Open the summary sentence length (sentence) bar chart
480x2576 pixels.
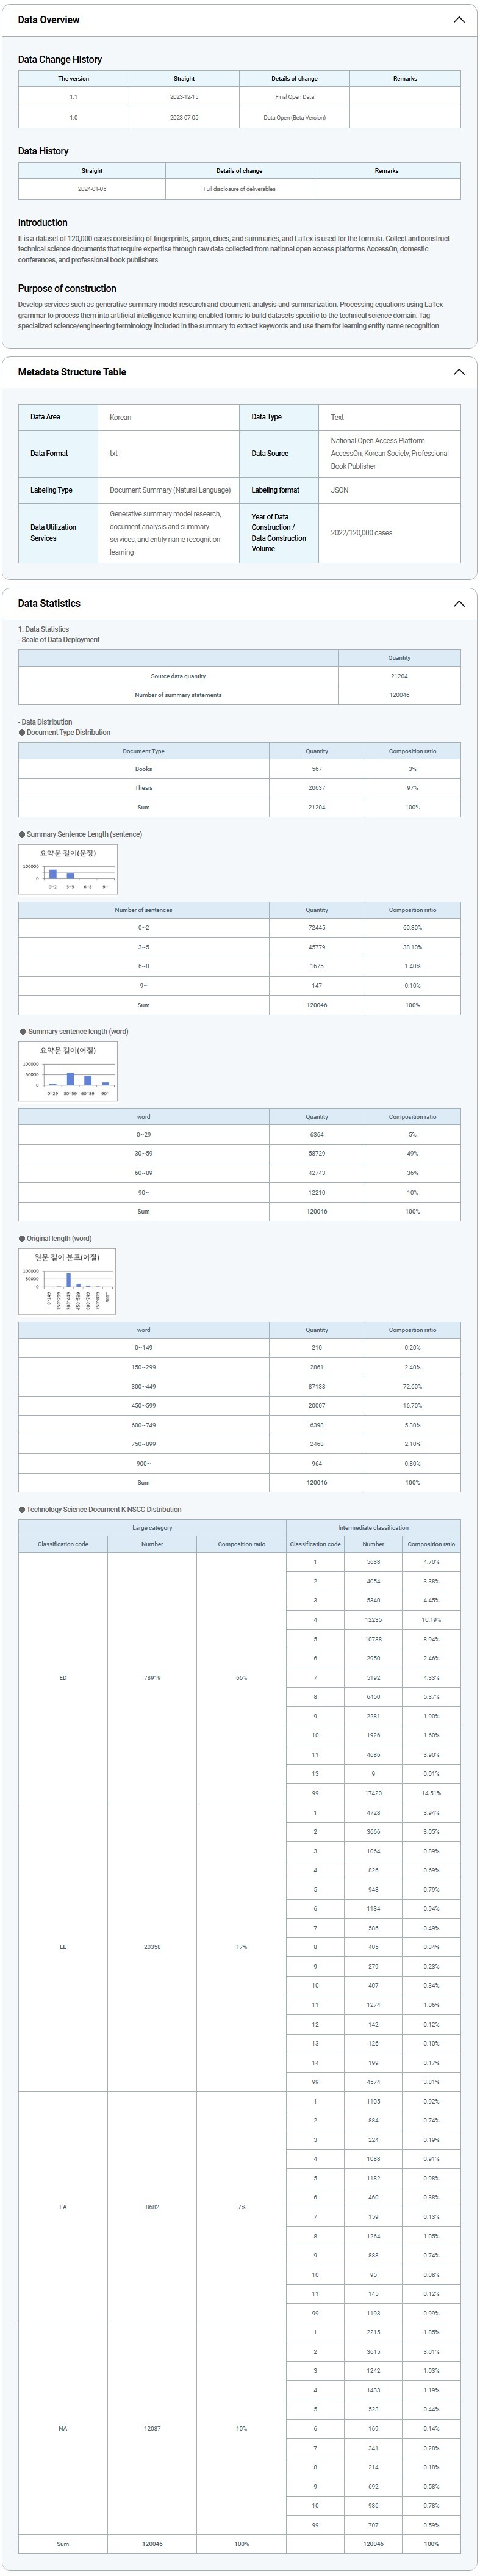(x=68, y=869)
